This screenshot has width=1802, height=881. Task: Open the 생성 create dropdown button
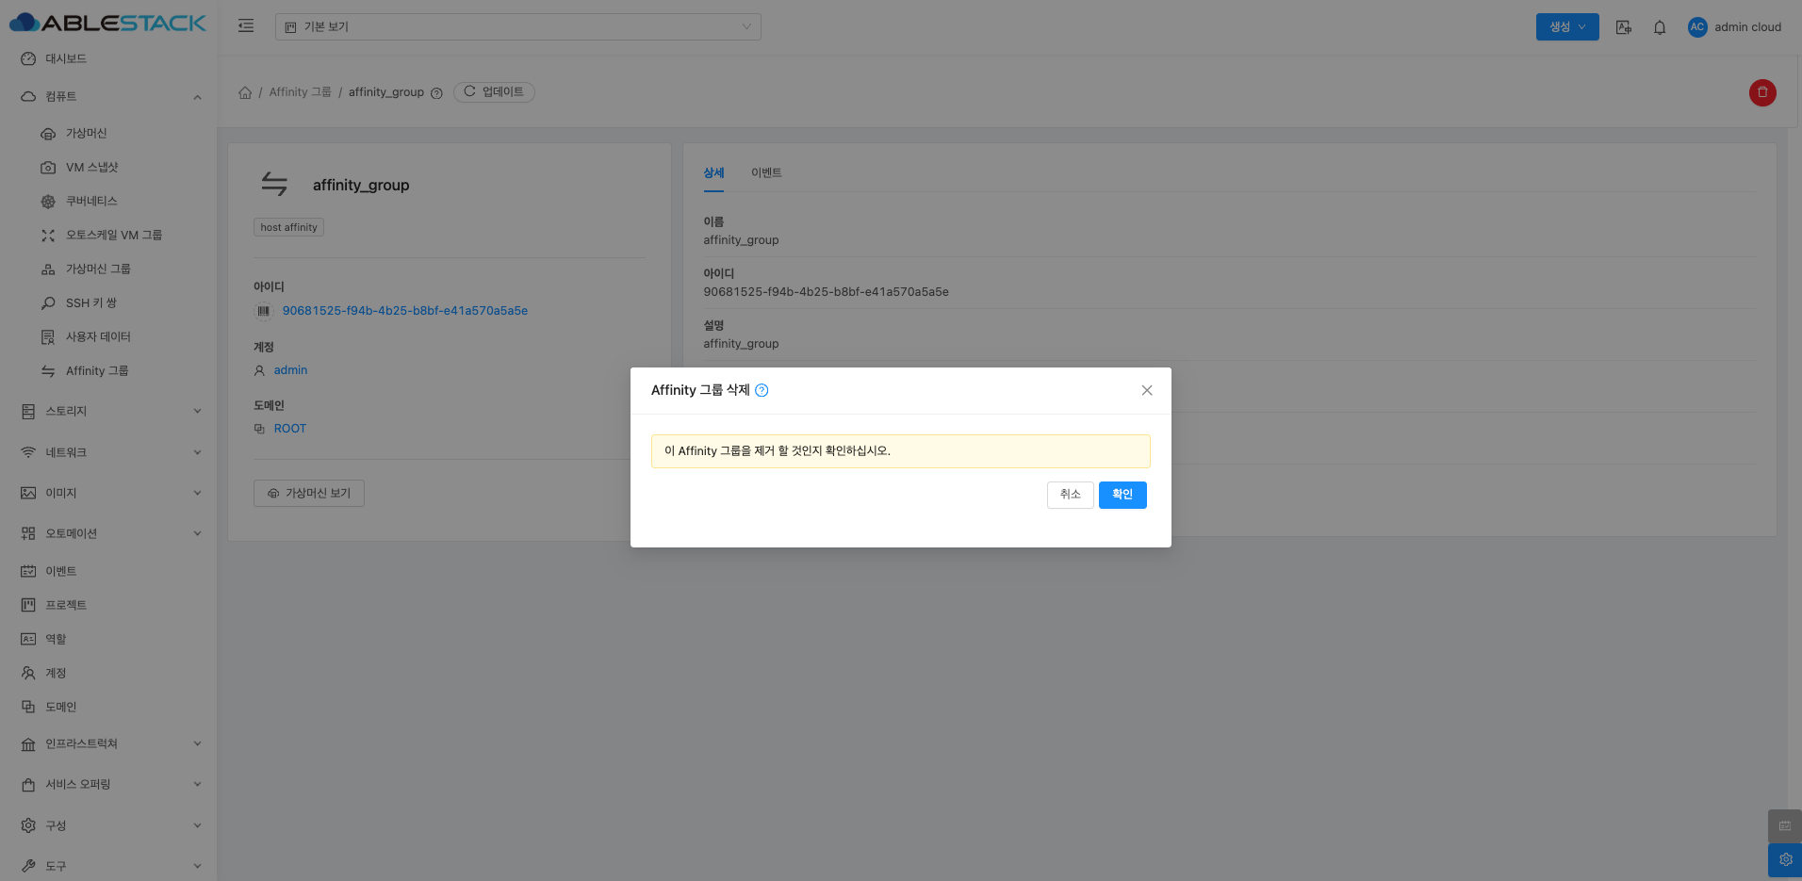pos(1566,26)
